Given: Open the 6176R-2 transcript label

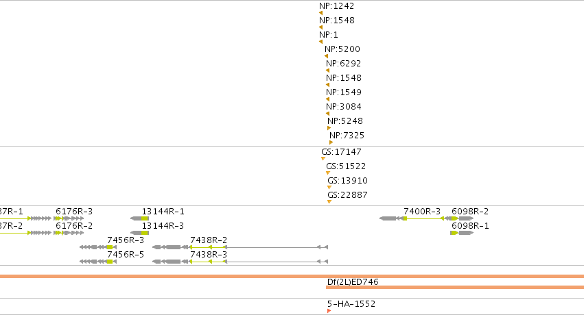Looking at the screenshot, I should 74,226.
